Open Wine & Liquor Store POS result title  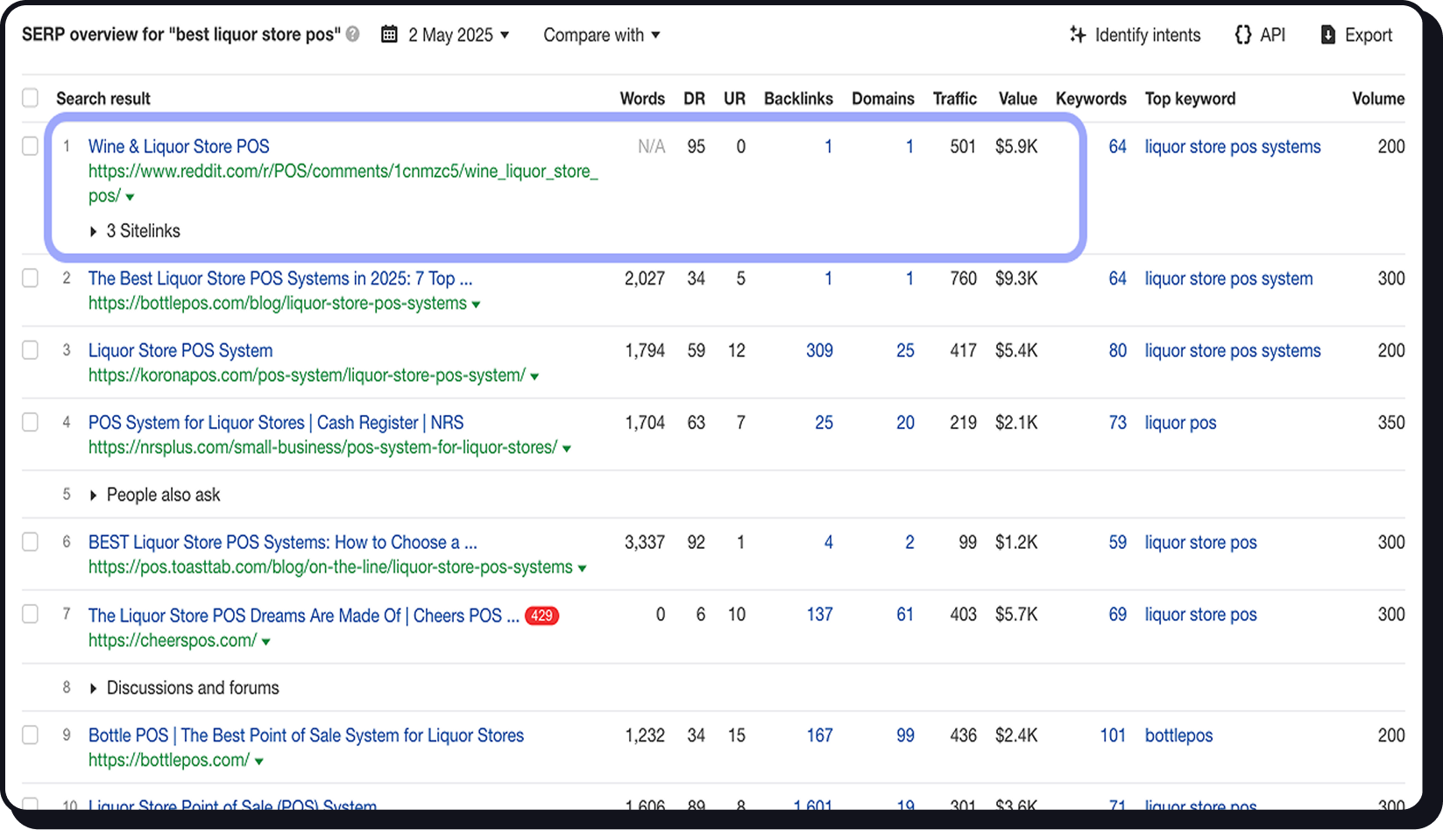click(x=179, y=146)
